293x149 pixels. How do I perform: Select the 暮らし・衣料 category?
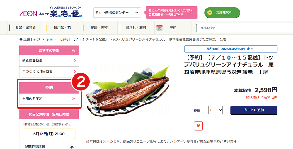136,28
